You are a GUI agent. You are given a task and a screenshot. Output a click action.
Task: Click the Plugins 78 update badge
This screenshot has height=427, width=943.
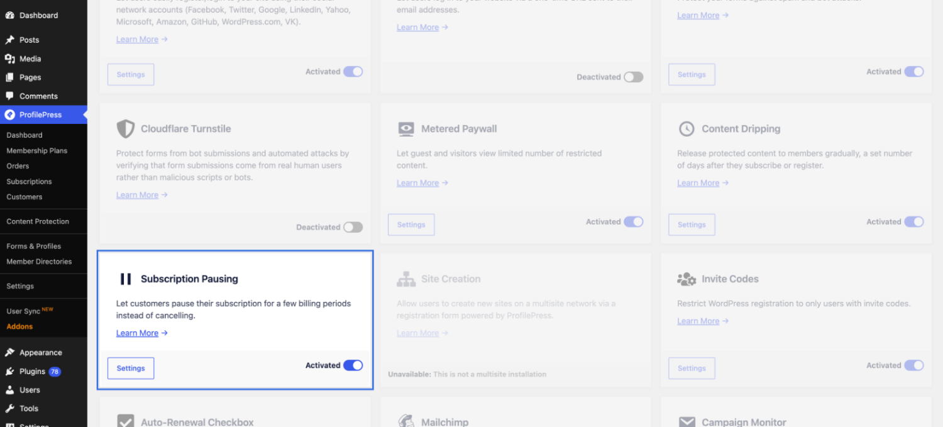pyautogui.click(x=55, y=372)
